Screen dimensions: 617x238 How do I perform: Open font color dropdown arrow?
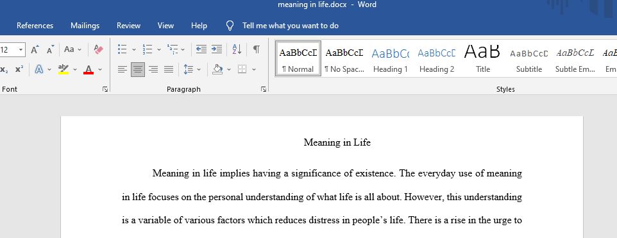(100, 70)
